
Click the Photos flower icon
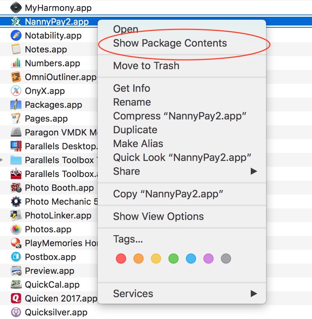[x=16, y=229]
